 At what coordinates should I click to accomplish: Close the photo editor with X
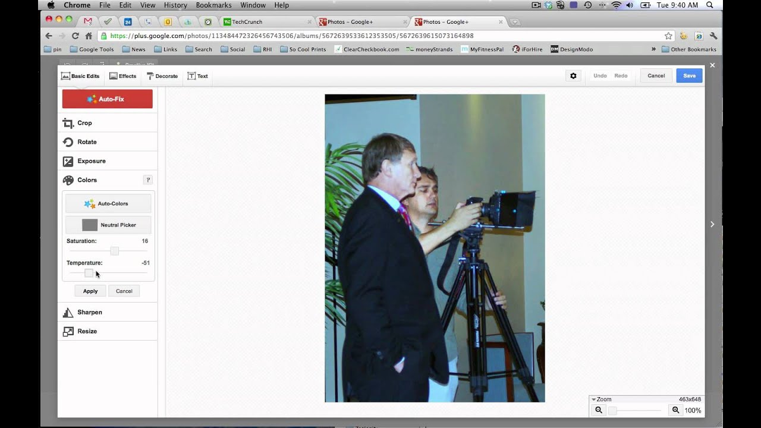coord(712,65)
